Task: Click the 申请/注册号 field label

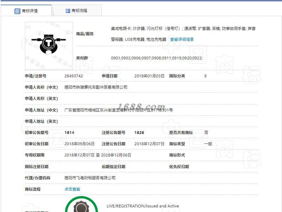Action: coord(35,76)
